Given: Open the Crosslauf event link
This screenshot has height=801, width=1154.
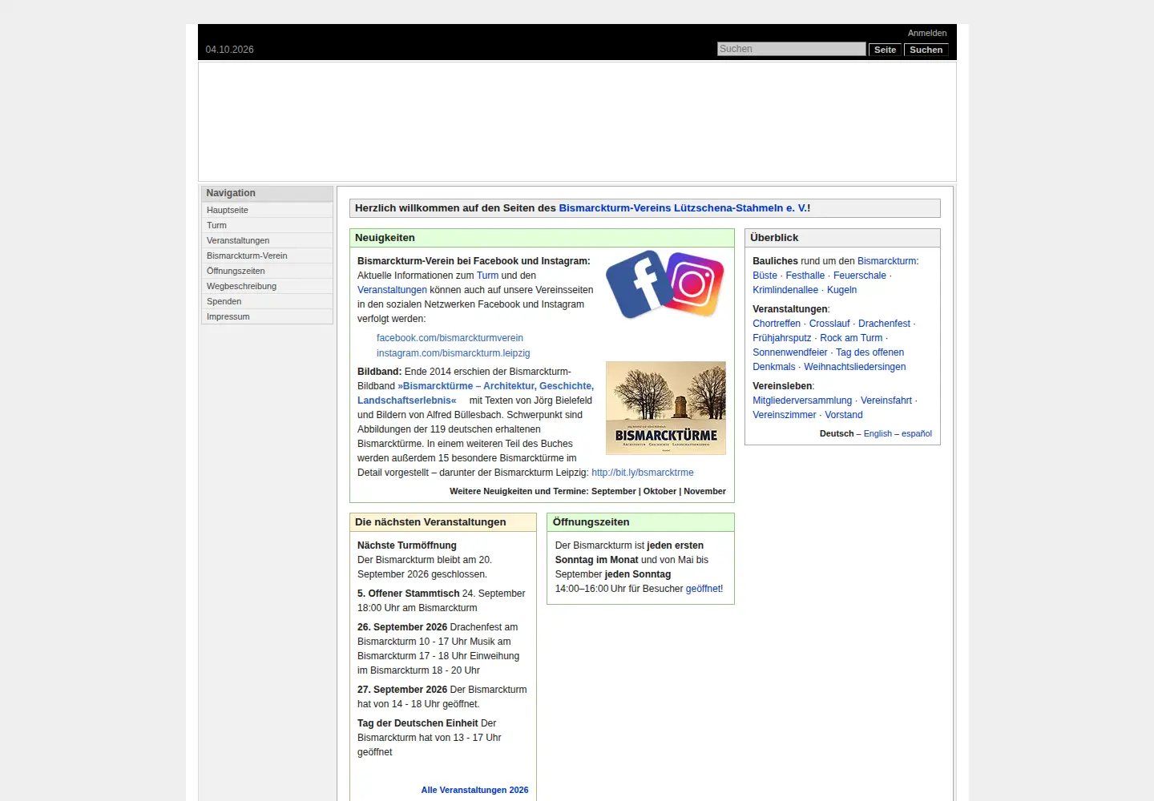Looking at the screenshot, I should pyautogui.click(x=829, y=324).
